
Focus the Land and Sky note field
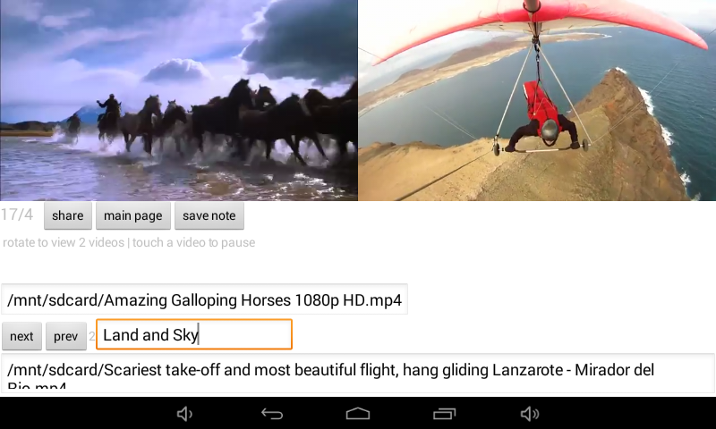click(194, 334)
